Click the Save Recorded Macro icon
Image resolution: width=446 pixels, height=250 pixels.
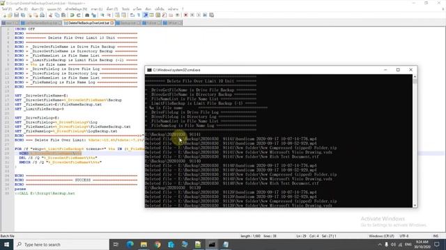[x=212, y=15]
